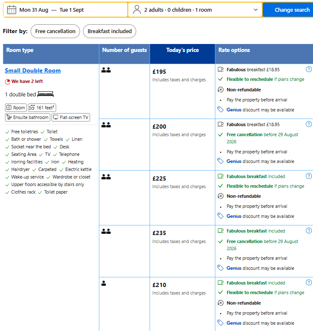Click the 'Clothes rack' amenity
Viewport: 313px width, 331px height.
click(23, 192)
